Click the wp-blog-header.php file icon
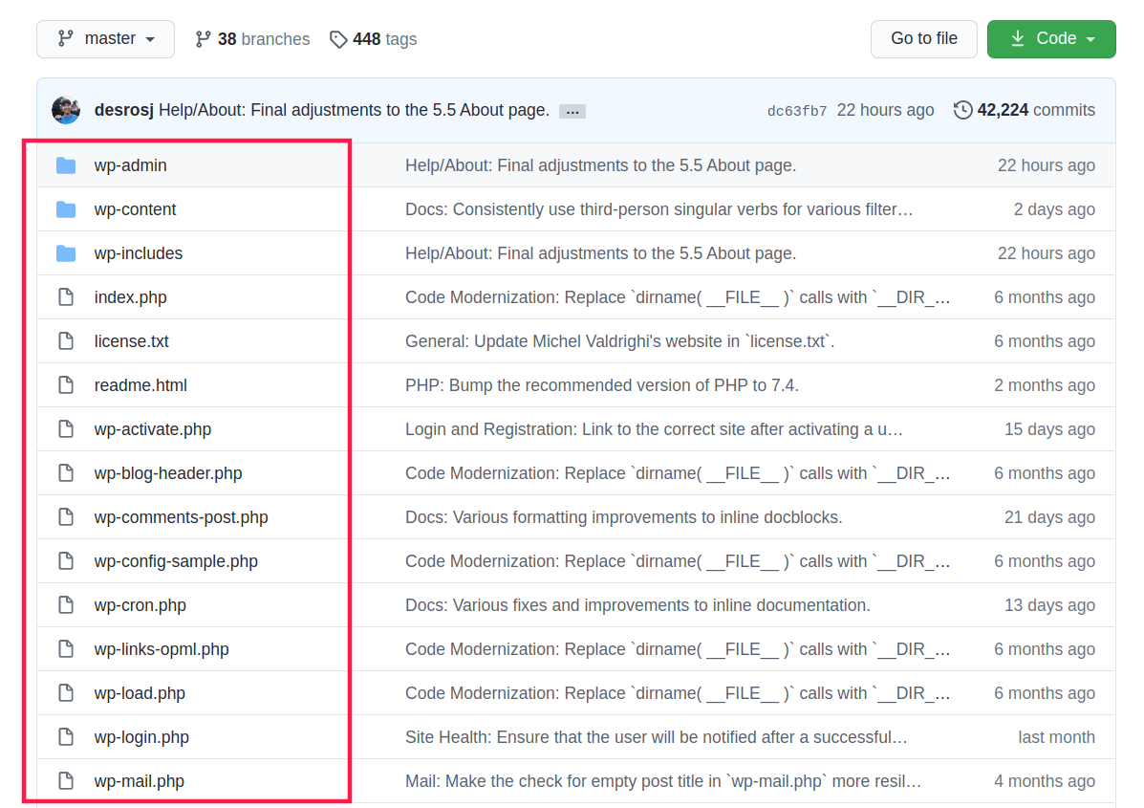This screenshot has height=808, width=1144. (66, 473)
